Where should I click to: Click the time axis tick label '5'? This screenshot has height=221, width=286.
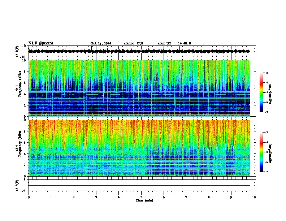[x=141, y=197]
